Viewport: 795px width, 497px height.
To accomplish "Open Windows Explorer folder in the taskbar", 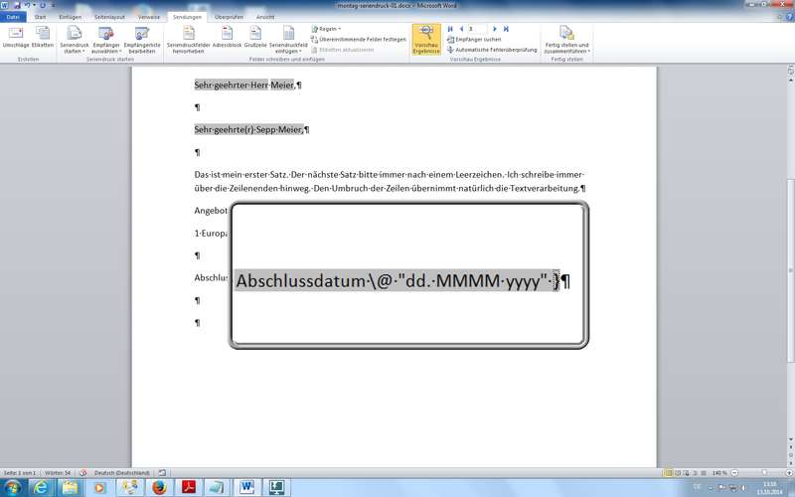I will (x=70, y=487).
